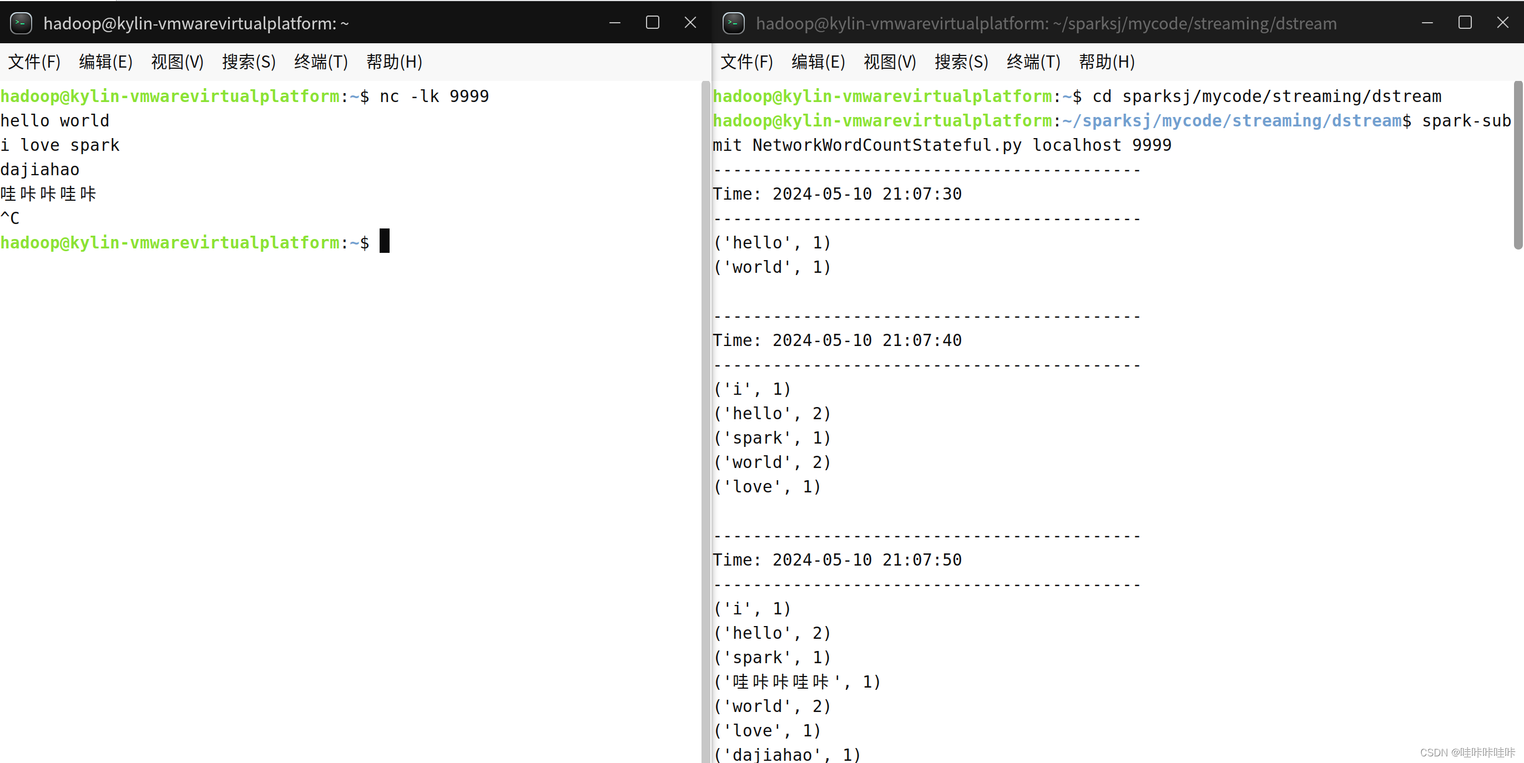Click 'Time: 2024-05-10 21:07:30' line
Viewport: 1524px width, 763px height.
pyautogui.click(x=837, y=194)
